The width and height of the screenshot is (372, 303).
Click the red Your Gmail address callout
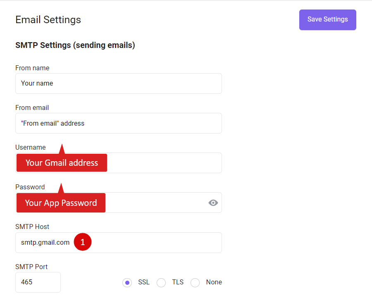tap(62, 163)
